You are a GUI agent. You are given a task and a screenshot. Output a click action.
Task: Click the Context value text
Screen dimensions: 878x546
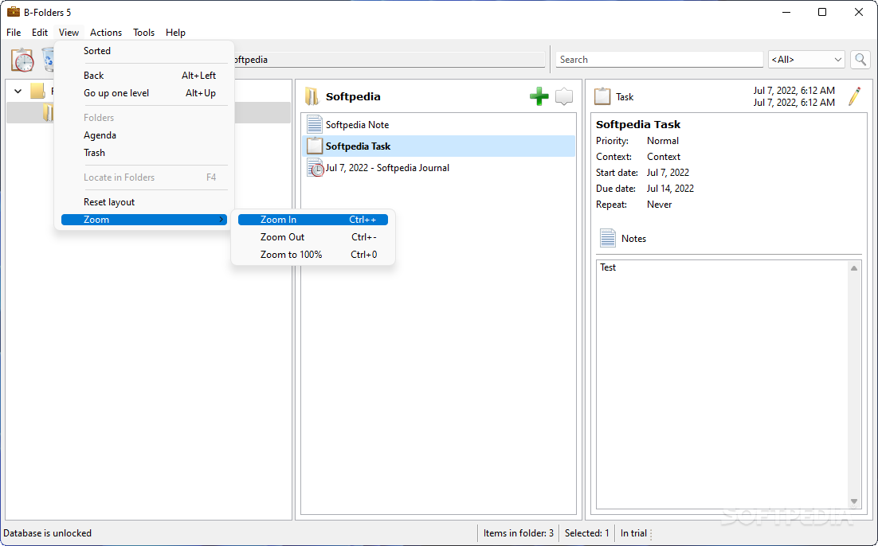(x=664, y=157)
